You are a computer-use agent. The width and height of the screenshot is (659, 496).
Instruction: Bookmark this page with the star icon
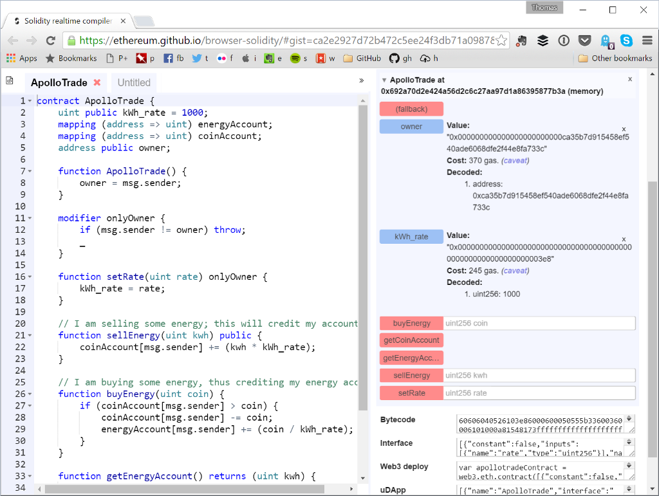[502, 41]
